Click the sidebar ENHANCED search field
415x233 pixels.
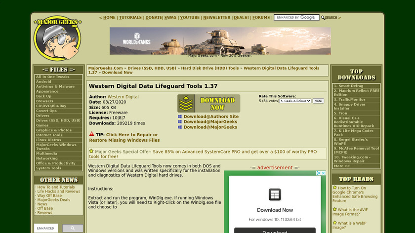tap(46, 228)
